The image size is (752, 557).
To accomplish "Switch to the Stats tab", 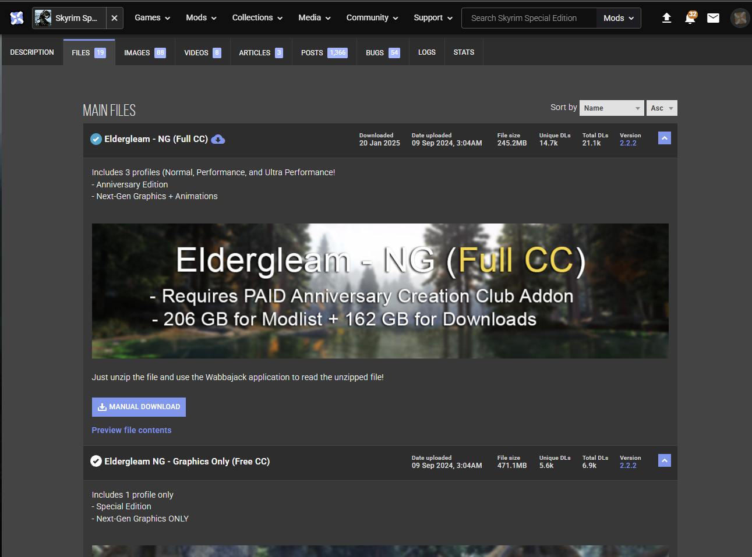I will (x=464, y=52).
